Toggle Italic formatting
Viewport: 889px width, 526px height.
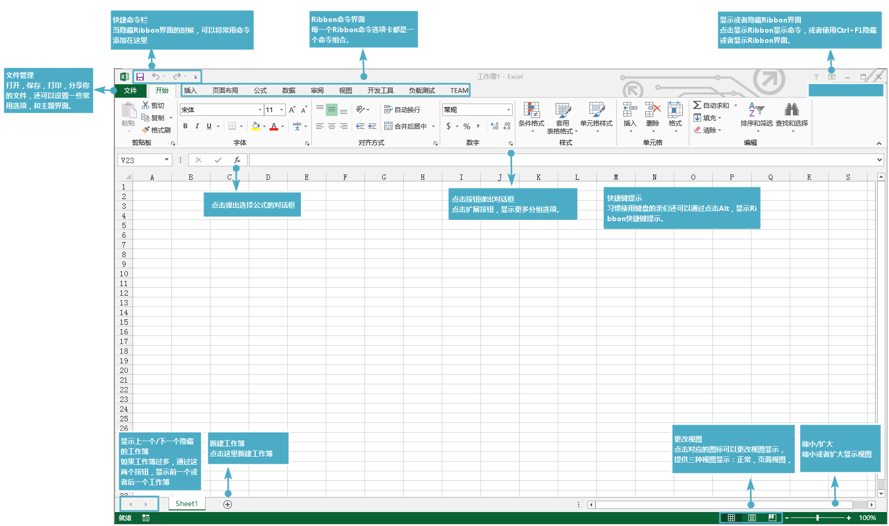click(x=197, y=126)
